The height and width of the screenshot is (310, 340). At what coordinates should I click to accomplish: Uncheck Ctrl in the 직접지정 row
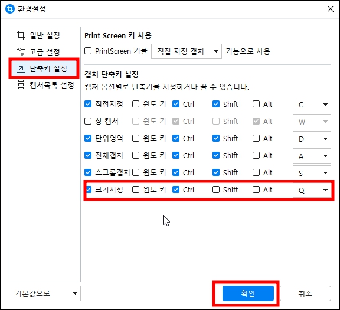176,104
